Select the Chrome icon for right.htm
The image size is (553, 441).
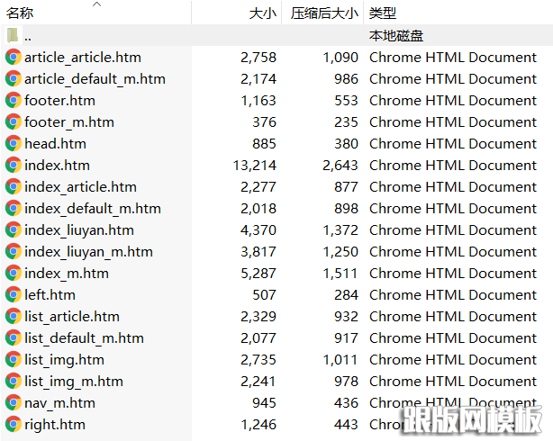(14, 425)
